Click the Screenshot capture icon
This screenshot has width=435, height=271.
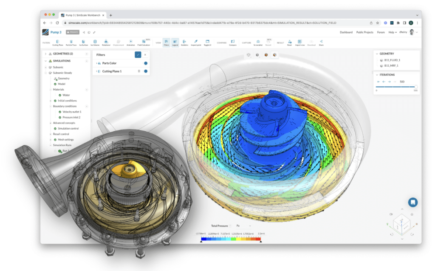point(258,42)
